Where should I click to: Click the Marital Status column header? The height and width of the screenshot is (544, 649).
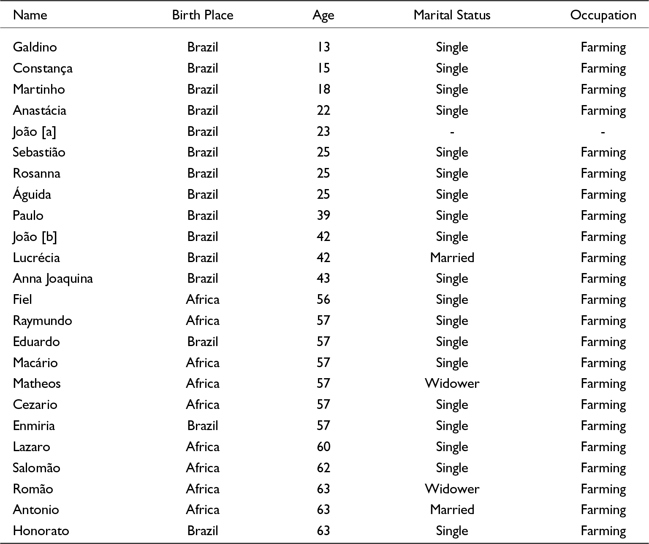point(452,15)
